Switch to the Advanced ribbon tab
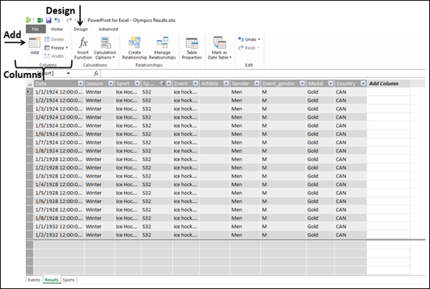 click(108, 29)
